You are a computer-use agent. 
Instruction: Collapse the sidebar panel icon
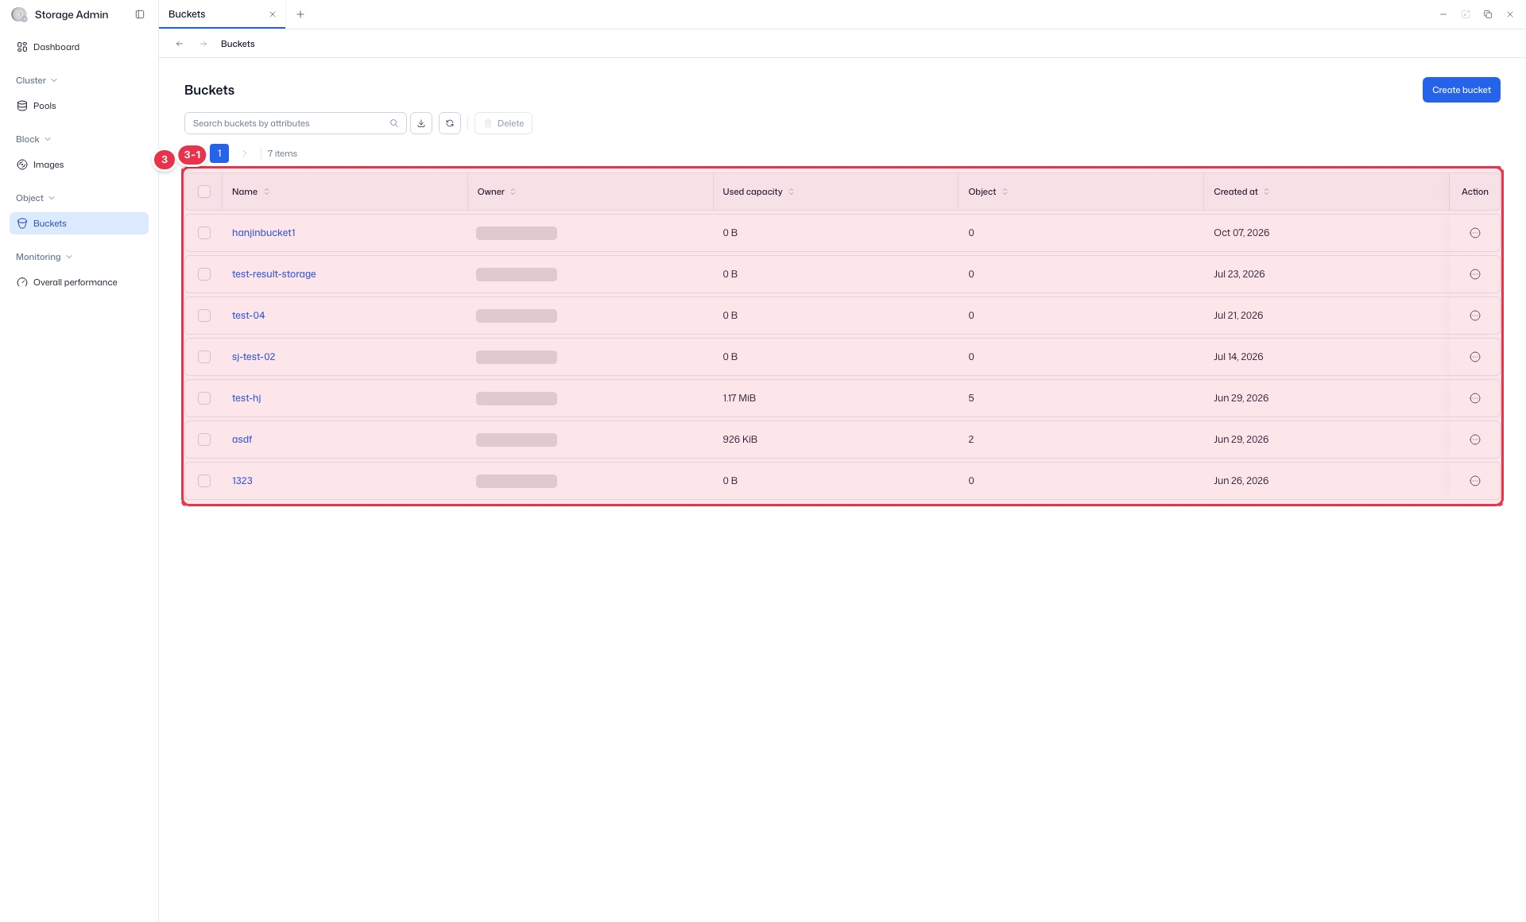click(140, 14)
